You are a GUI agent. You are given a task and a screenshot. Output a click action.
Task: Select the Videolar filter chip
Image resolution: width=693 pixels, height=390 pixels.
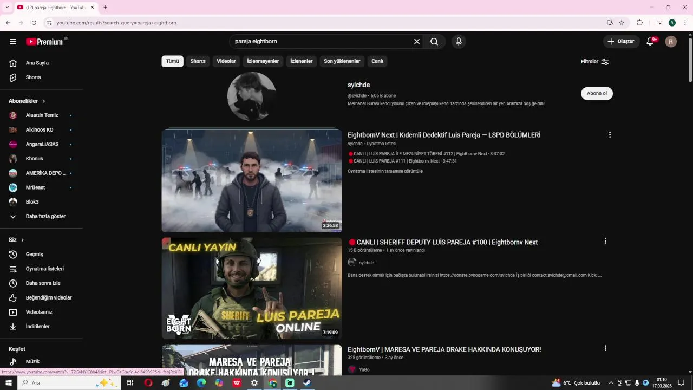coord(226,61)
